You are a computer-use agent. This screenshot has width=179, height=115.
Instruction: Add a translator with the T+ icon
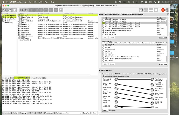[x=27, y=10]
